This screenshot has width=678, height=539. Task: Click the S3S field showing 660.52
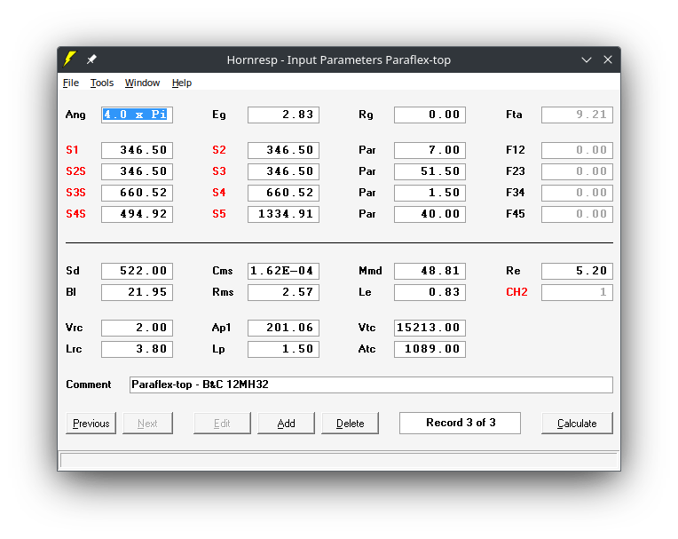(x=137, y=193)
